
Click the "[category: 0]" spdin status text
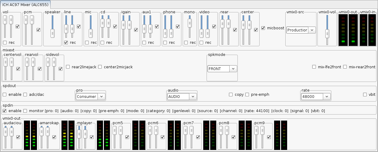point(158,111)
